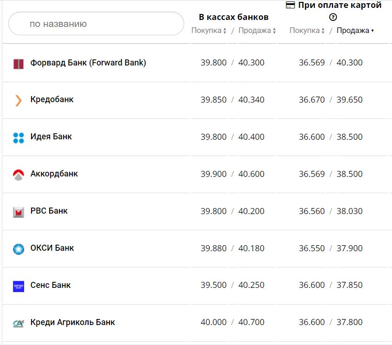Viewport: 392px width, 345px height.
Task: Open the Форвард Банк (Forward Bank) link
Action: coord(88,63)
